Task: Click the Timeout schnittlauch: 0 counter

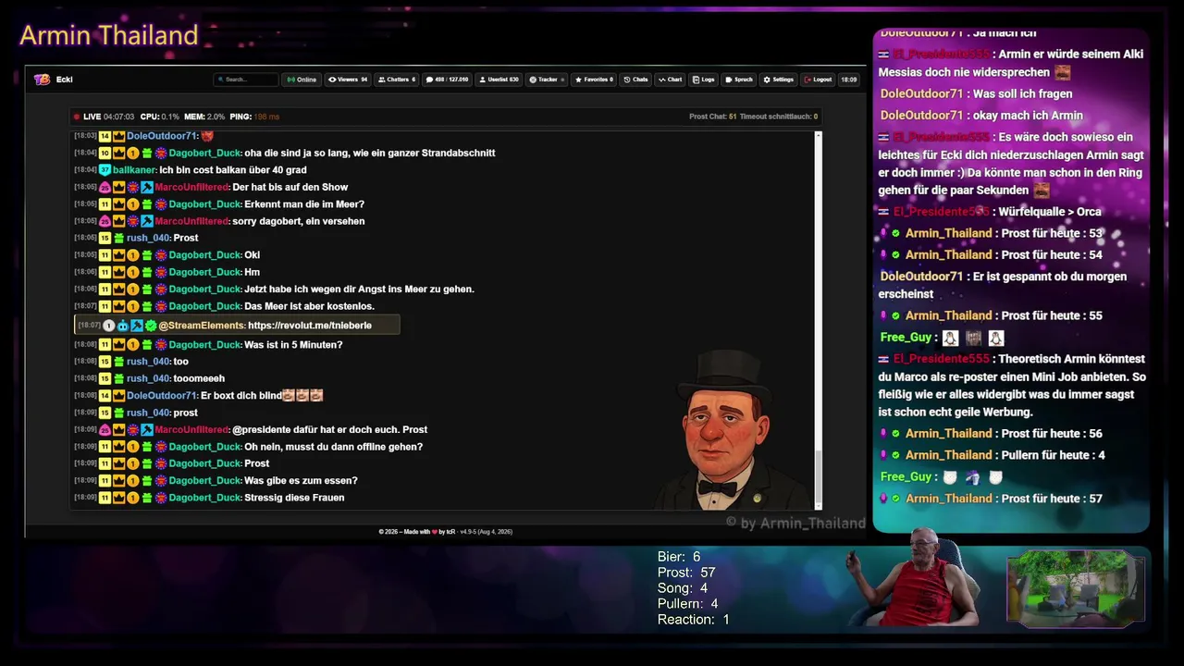Action: point(779,117)
